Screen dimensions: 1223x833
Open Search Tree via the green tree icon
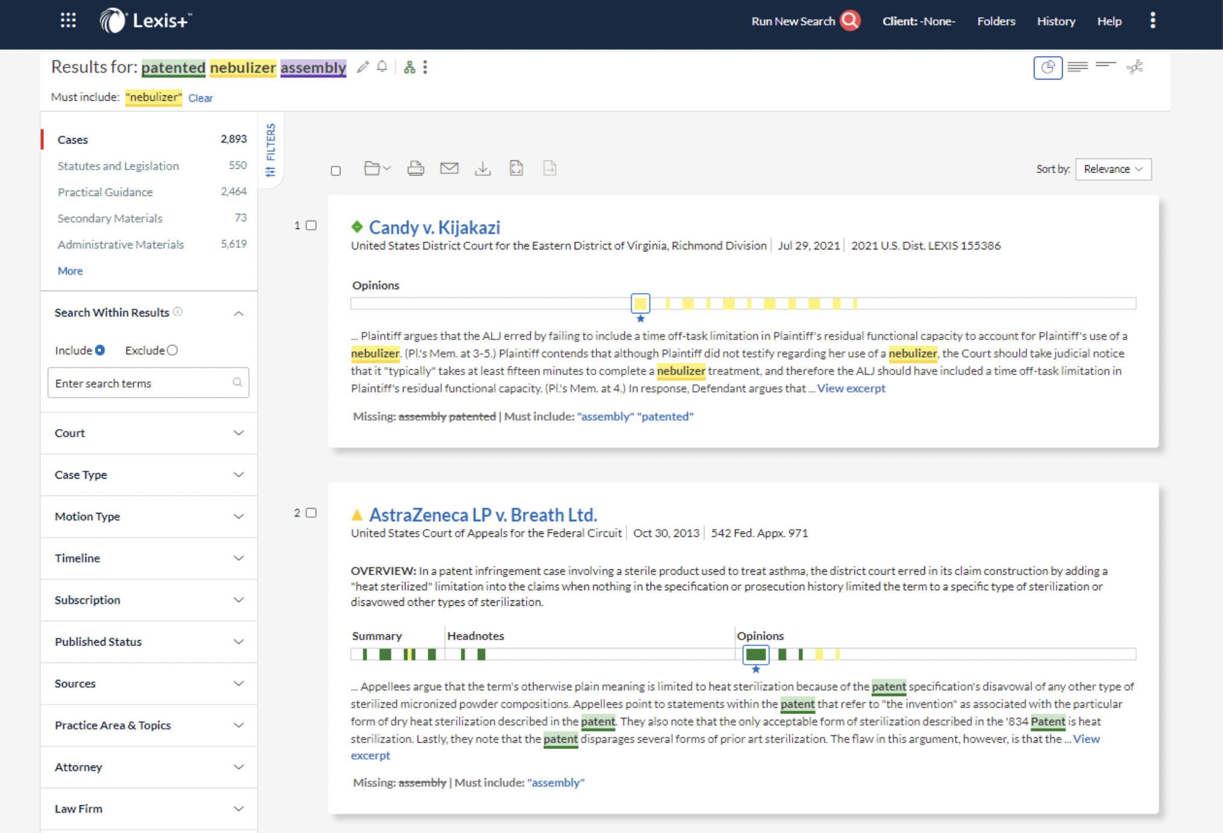409,68
